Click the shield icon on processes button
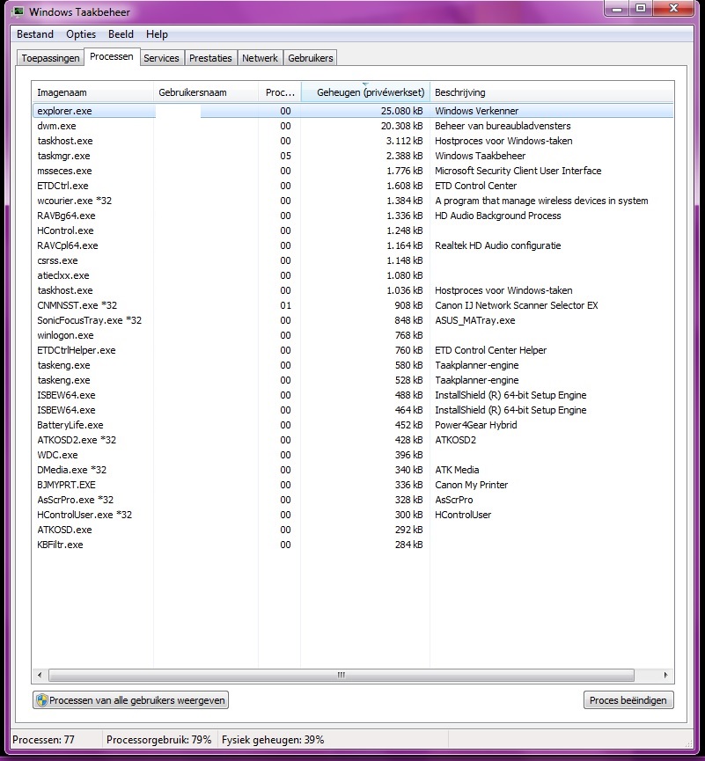Image resolution: width=705 pixels, height=761 pixels. (41, 700)
